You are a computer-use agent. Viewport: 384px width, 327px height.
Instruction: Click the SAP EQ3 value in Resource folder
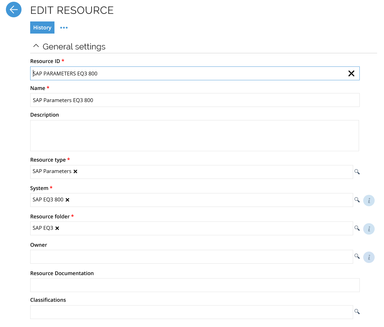click(43, 228)
